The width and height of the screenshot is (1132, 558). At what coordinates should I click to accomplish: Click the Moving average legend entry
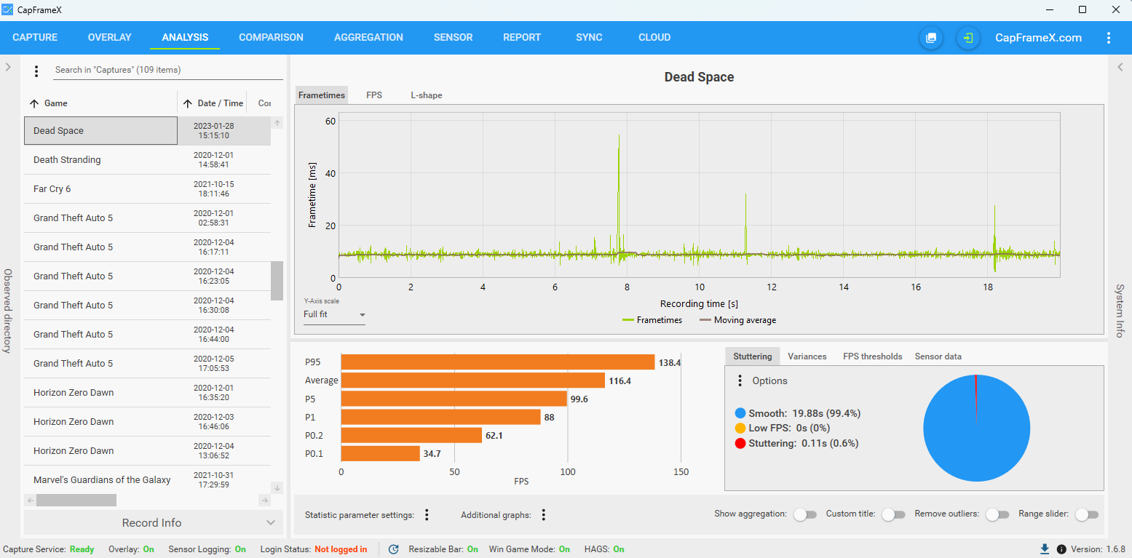coord(737,320)
